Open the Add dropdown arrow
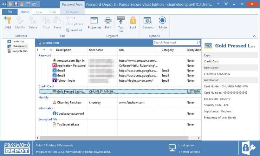Viewport: 260px width, 156px height. [x=8, y=31]
